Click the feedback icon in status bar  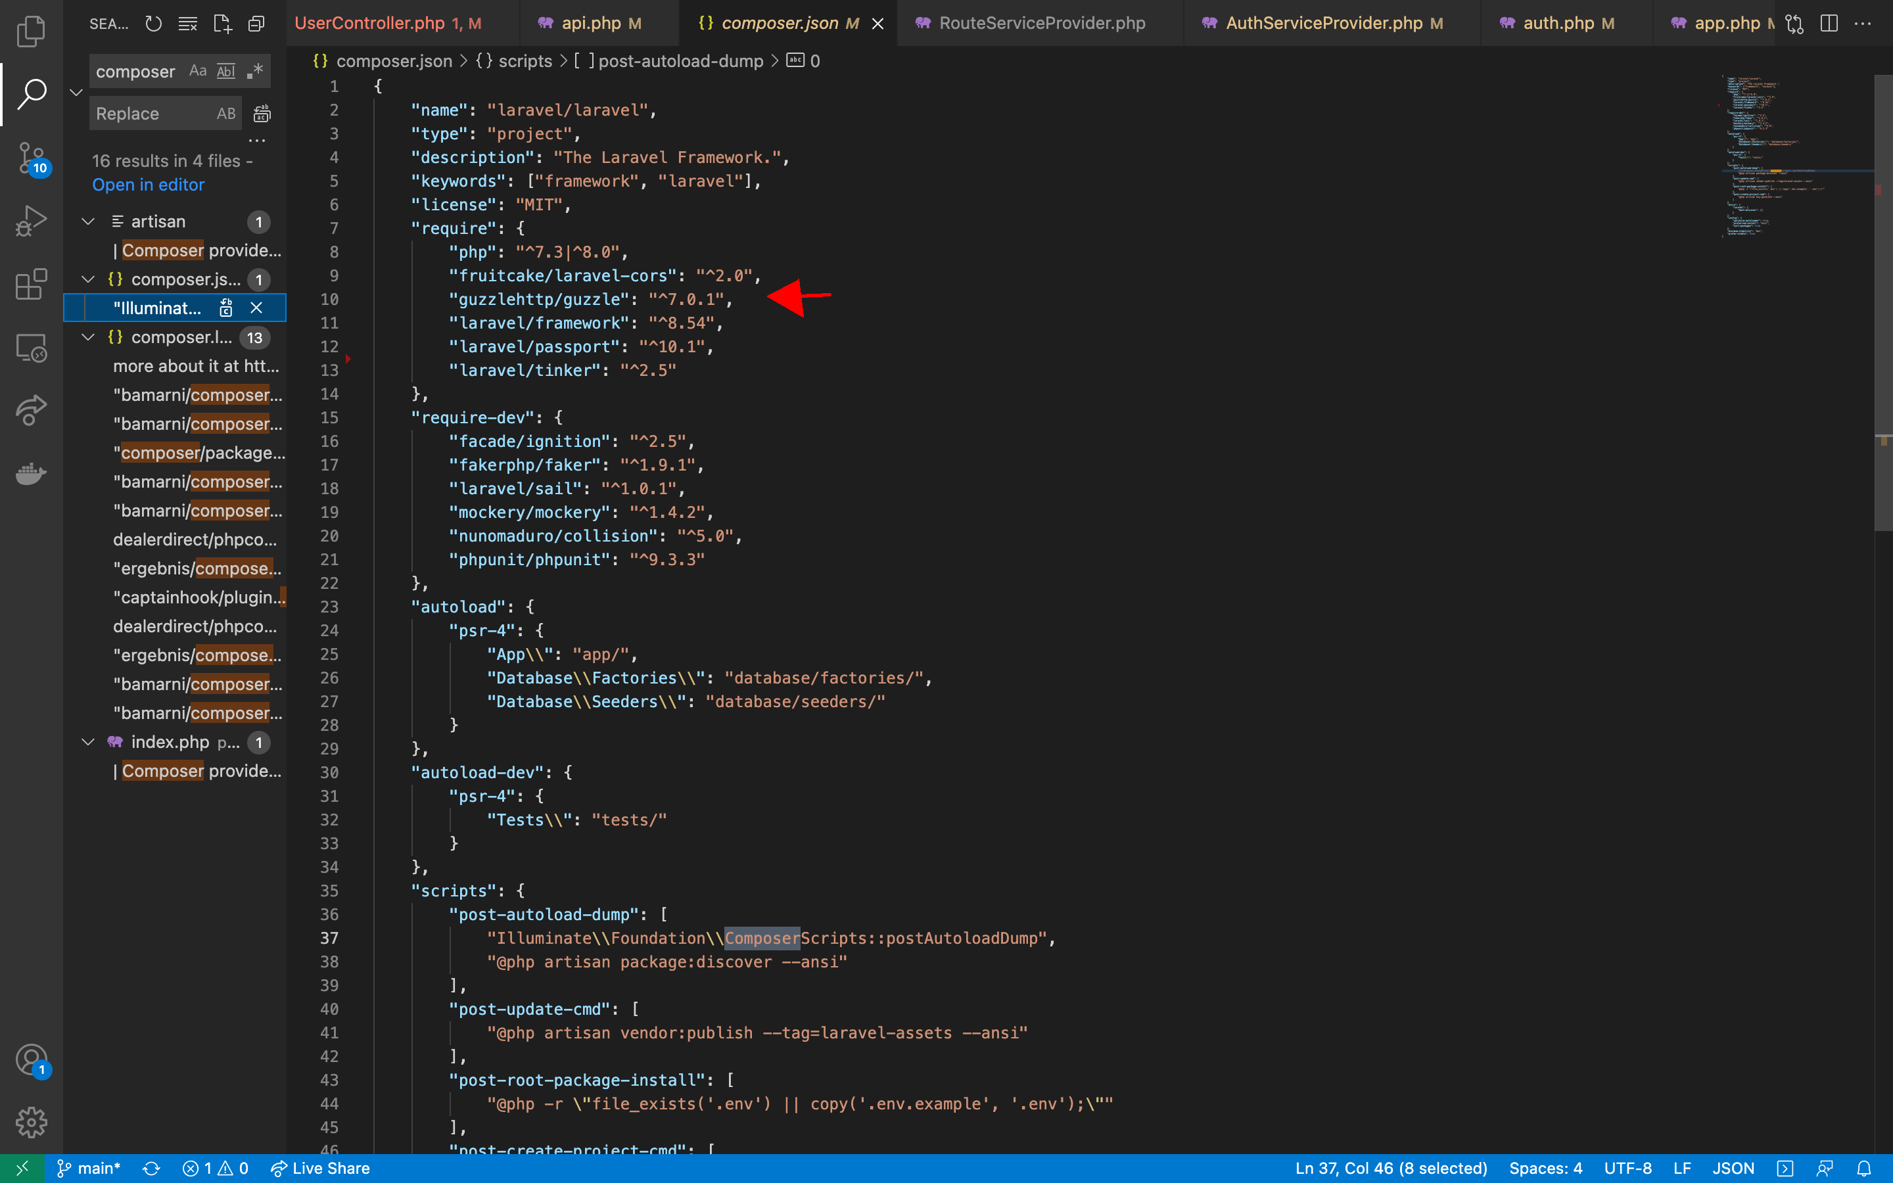[x=1825, y=1168]
